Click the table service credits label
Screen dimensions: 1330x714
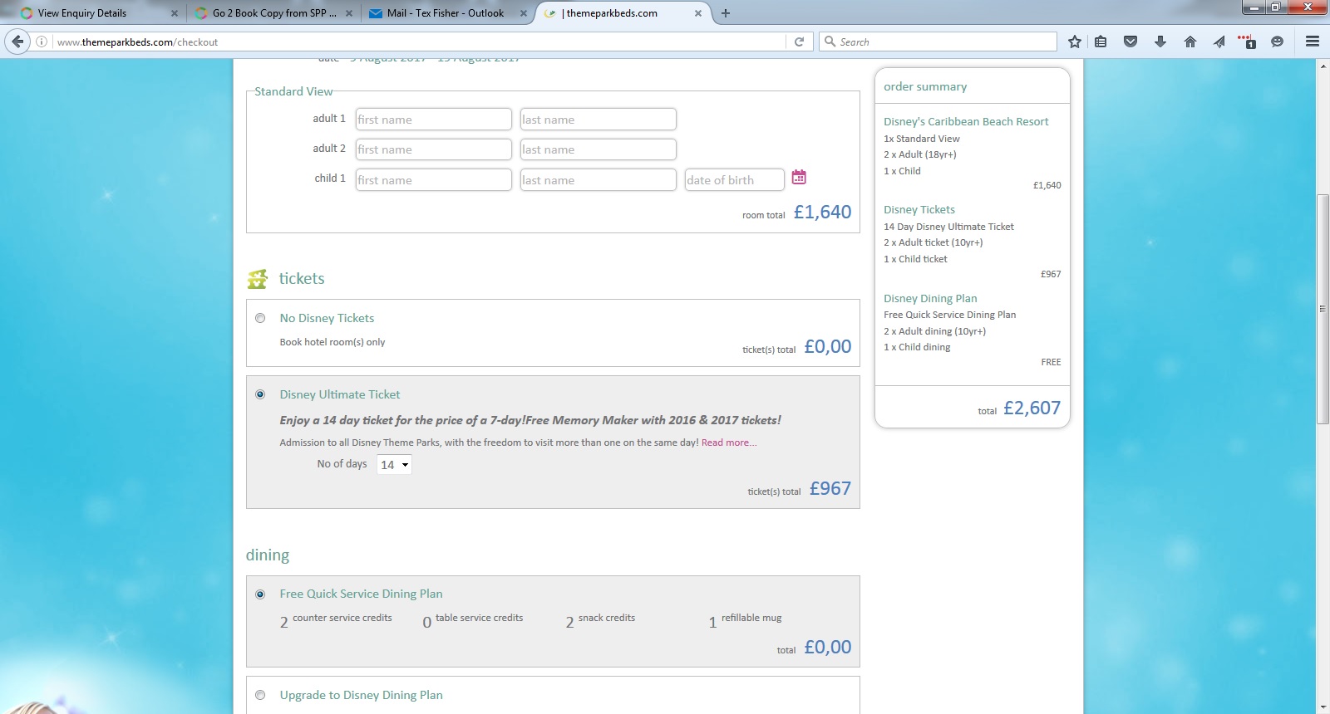[x=480, y=618]
